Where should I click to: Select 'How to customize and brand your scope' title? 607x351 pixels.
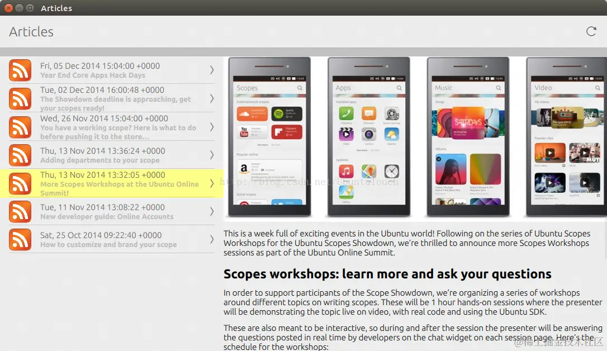pos(108,244)
